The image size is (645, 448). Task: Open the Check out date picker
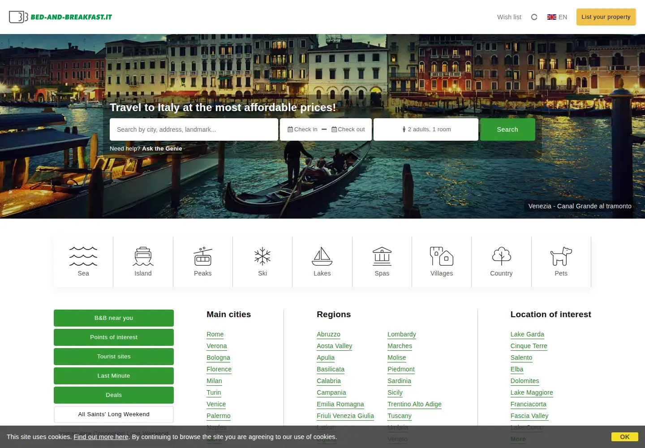pyautogui.click(x=348, y=129)
